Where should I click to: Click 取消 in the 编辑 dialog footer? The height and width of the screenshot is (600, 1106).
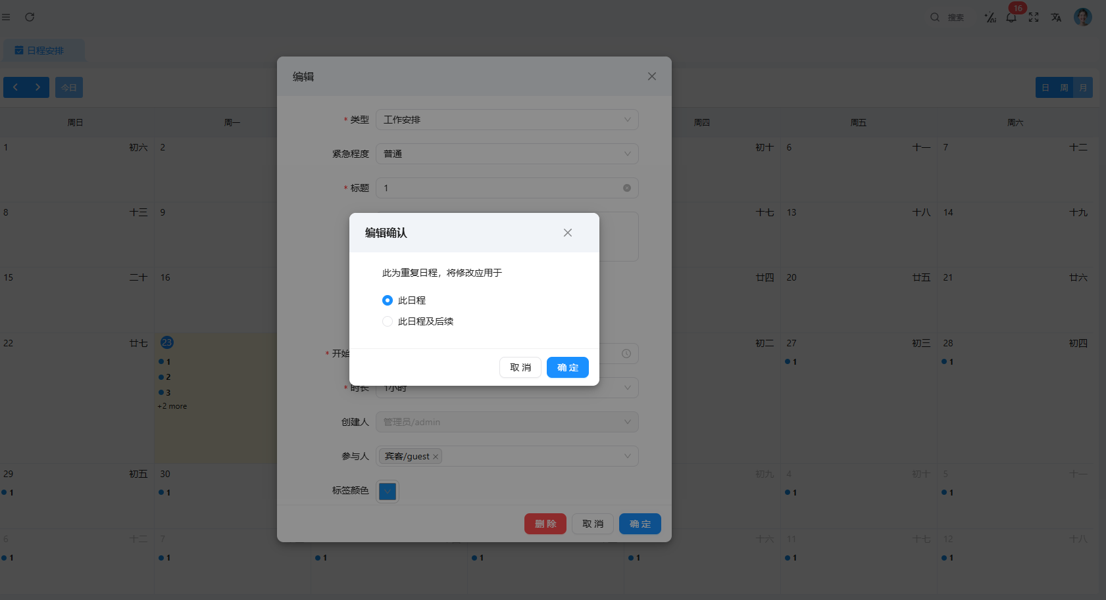click(593, 524)
